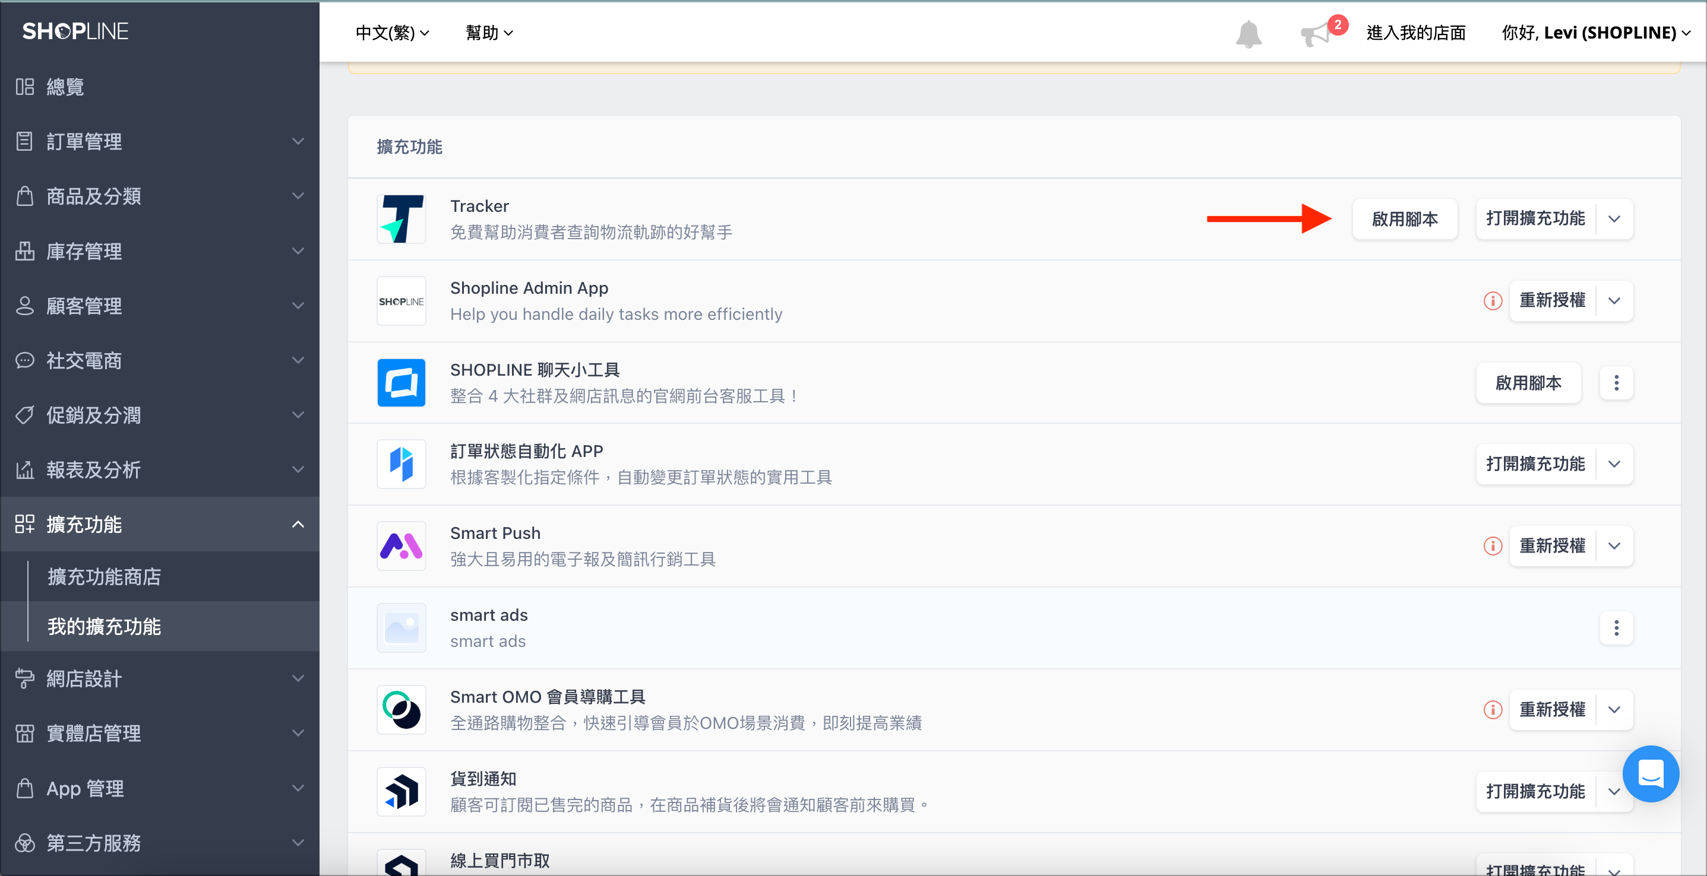Click the 貨到通知 app title
1707x876 pixels.
pos(483,779)
